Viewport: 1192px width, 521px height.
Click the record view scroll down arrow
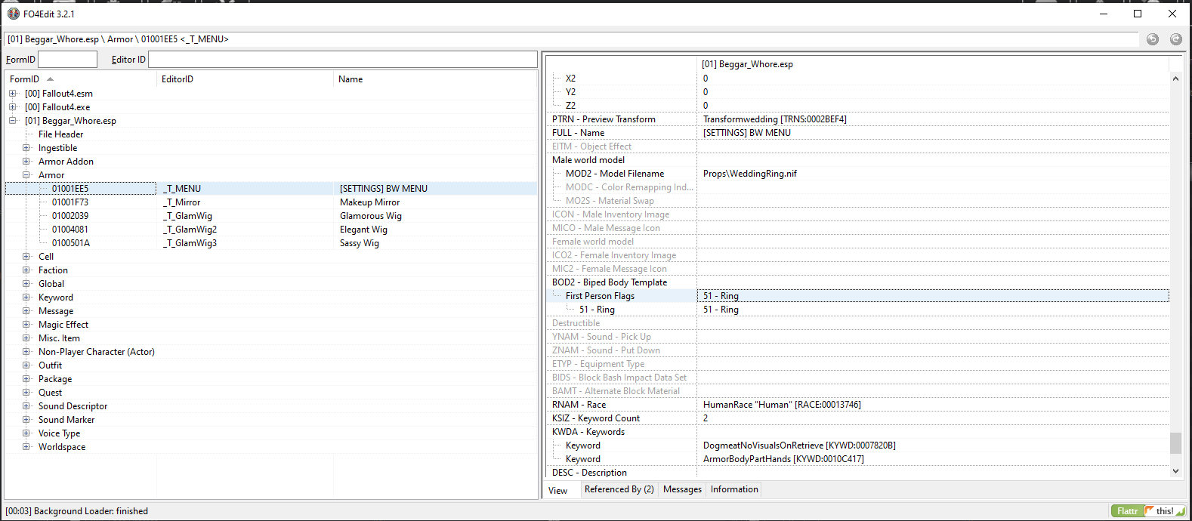(x=1175, y=470)
